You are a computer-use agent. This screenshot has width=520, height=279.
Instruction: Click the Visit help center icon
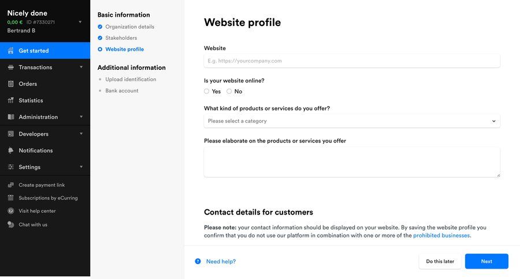point(11,211)
